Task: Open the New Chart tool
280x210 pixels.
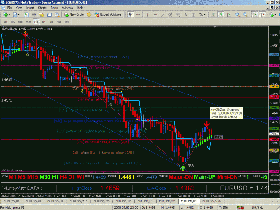Action: tap(5, 15)
